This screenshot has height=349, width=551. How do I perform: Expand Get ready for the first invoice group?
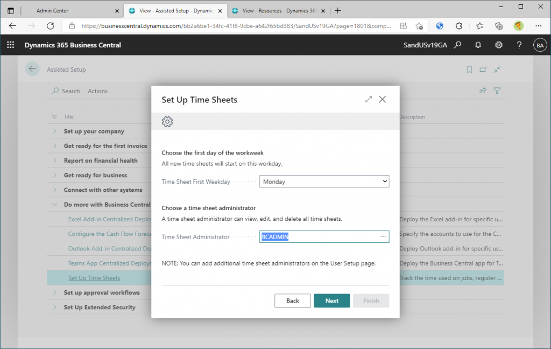[55, 145]
